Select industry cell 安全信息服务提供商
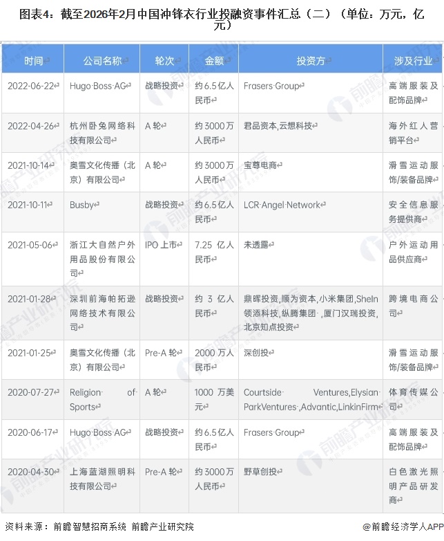The height and width of the screenshot is (541, 444). click(x=414, y=212)
